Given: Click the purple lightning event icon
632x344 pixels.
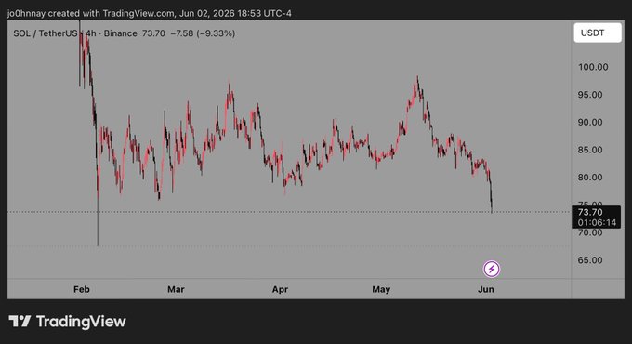Looking at the screenshot, I should click(x=492, y=269).
